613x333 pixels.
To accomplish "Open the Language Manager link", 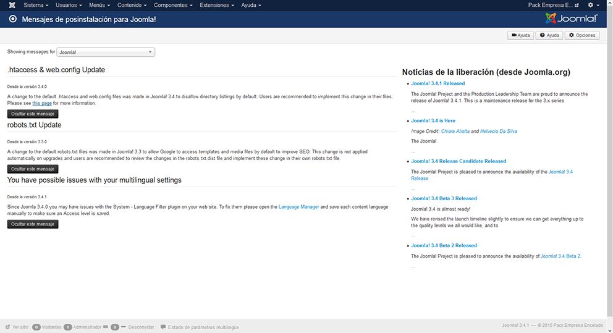I will (298, 207).
